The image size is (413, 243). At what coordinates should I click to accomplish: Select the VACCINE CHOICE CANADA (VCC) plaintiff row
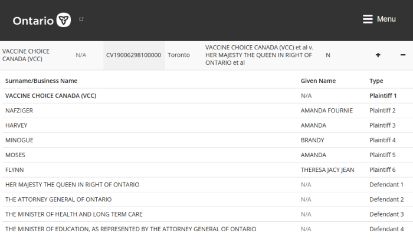tap(208, 96)
